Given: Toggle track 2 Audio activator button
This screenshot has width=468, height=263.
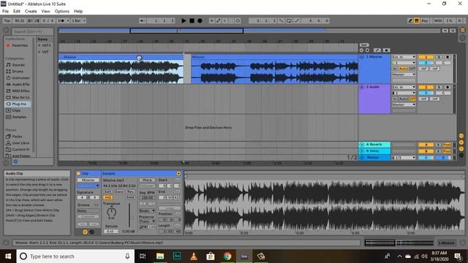Looking at the screenshot, I should click(x=426, y=87).
